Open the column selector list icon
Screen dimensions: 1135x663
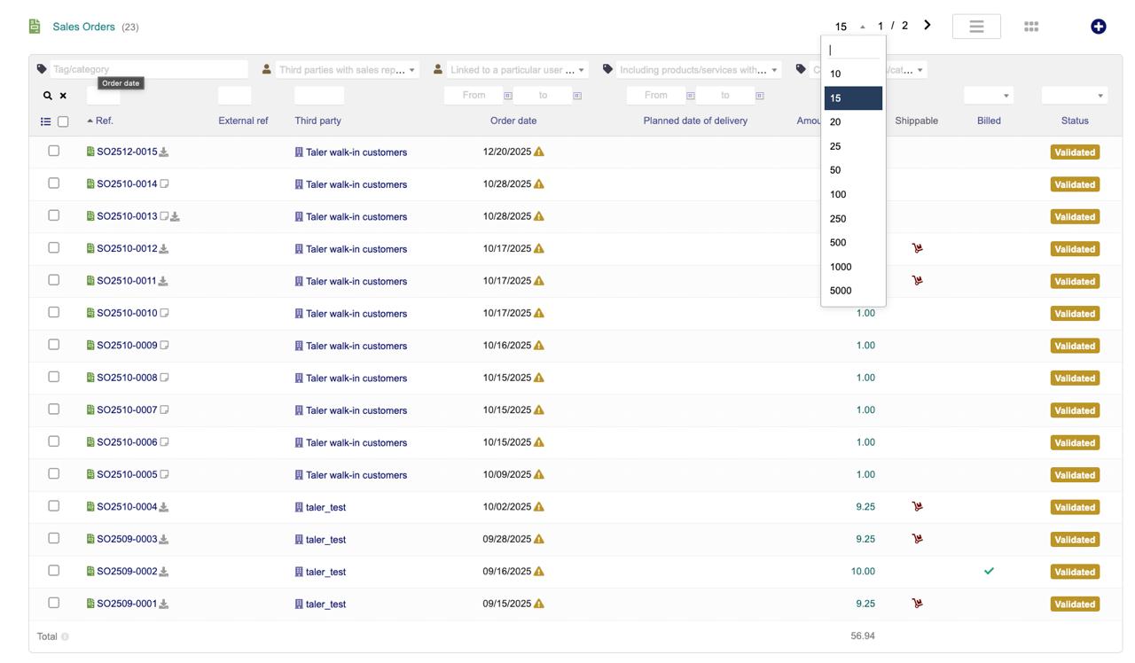pyautogui.click(x=45, y=121)
